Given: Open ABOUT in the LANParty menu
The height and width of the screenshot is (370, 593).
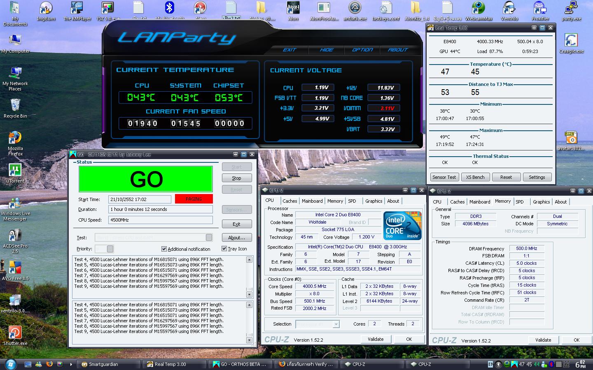Looking at the screenshot, I should click(x=398, y=50).
